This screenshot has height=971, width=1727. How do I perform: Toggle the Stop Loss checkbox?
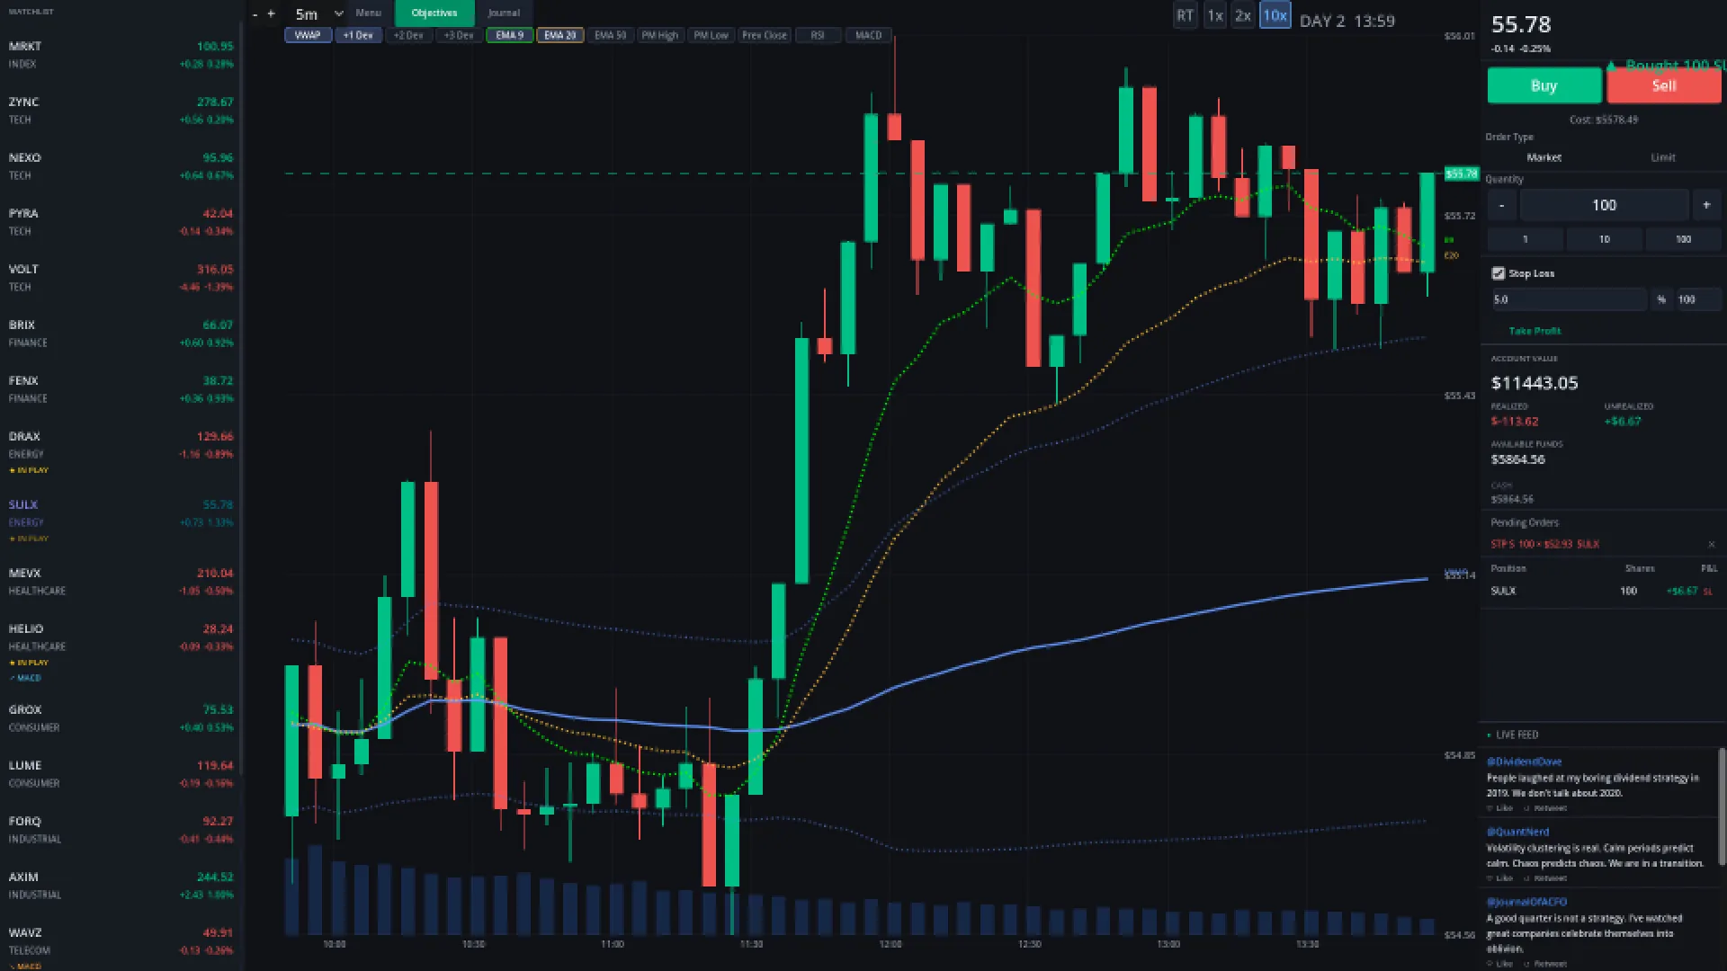tap(1498, 273)
